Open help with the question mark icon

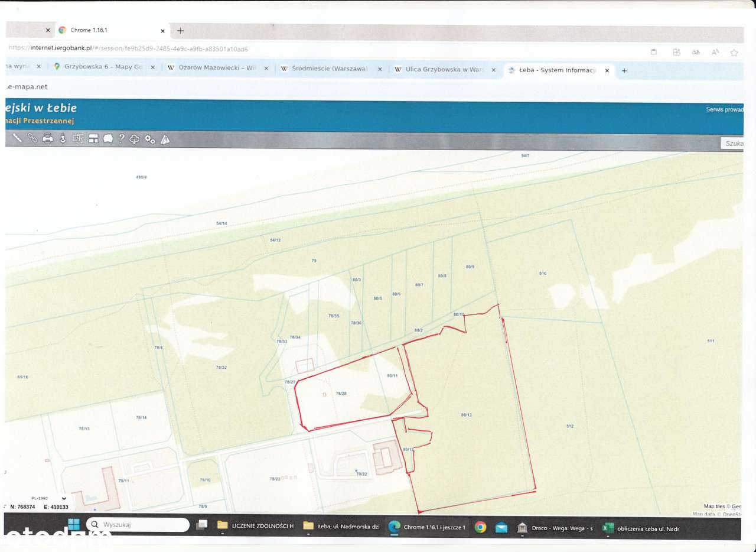(121, 138)
